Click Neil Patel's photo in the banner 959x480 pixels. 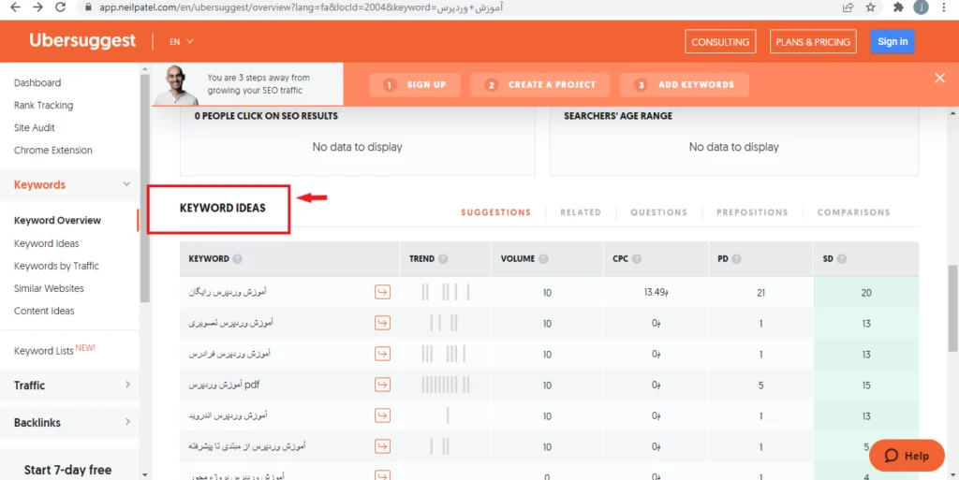pyautogui.click(x=176, y=84)
